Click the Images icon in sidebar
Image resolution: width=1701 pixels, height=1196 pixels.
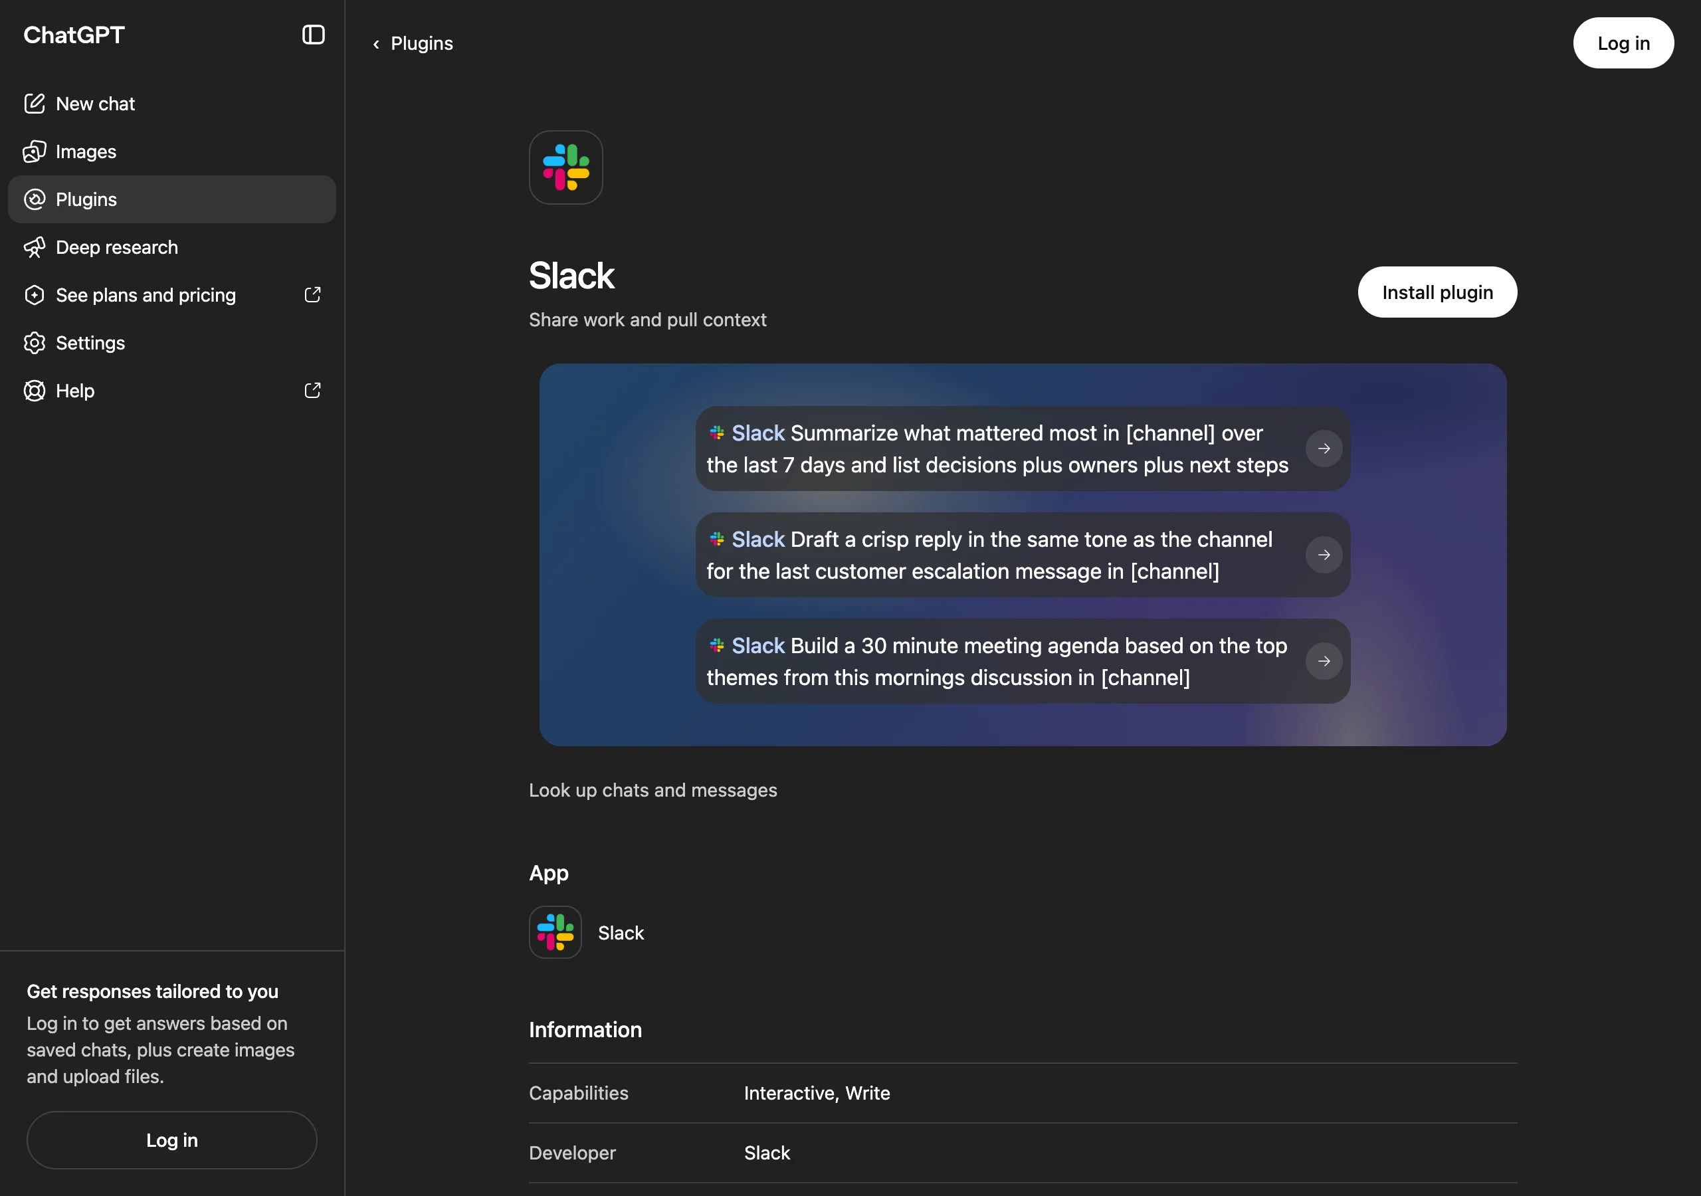(34, 152)
